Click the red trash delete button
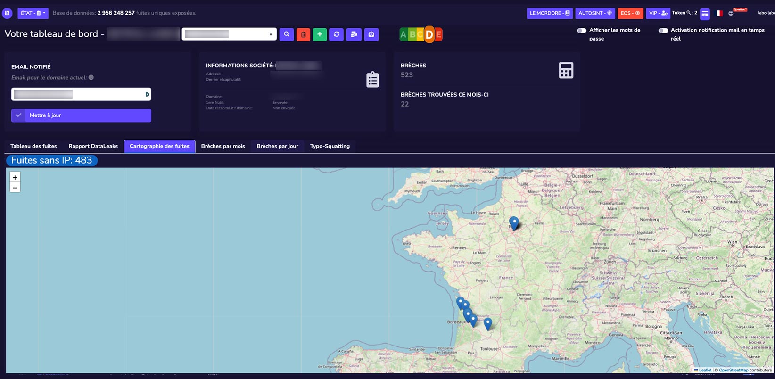Image resolution: width=775 pixels, height=379 pixels. coord(303,34)
